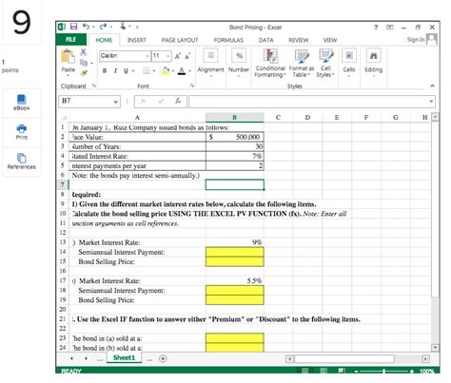This screenshot has height=383, width=451.
Task: Open the Borders dropdown arrow
Action: (x=154, y=71)
